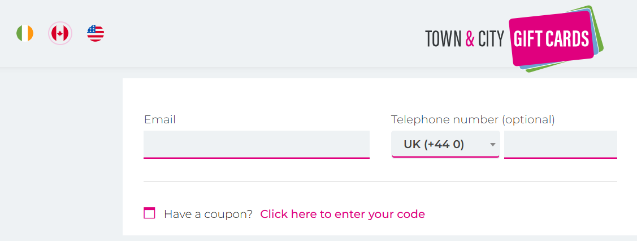Screen dimensions: 637x241
Task: Click the Have a coupon? text
Action: click(209, 214)
